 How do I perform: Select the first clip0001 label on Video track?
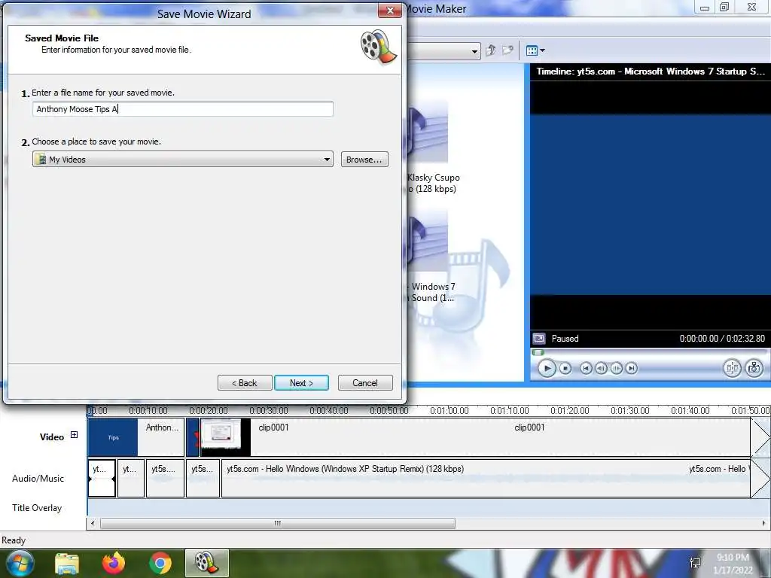pos(274,427)
